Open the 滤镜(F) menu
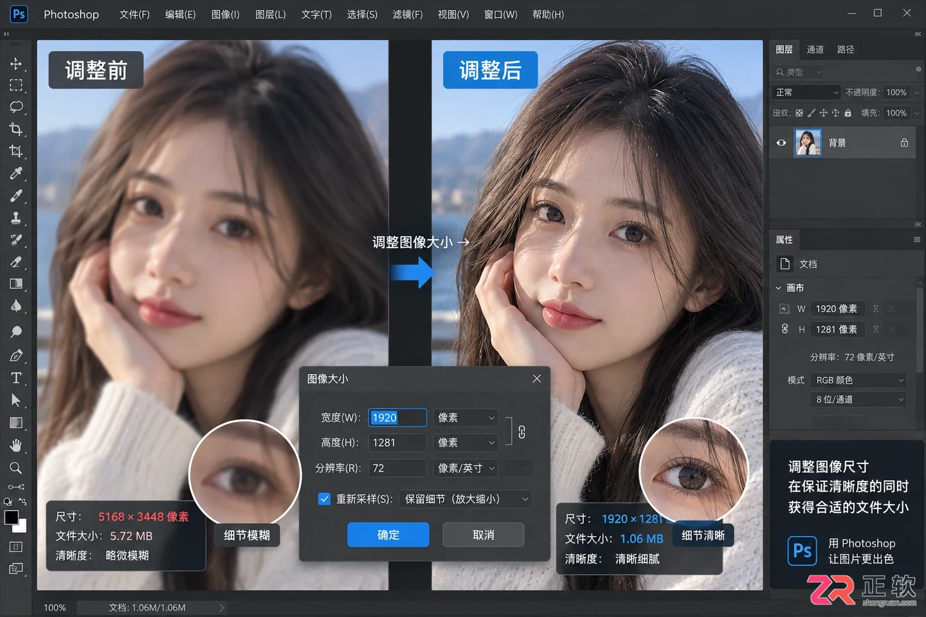 pos(408,14)
